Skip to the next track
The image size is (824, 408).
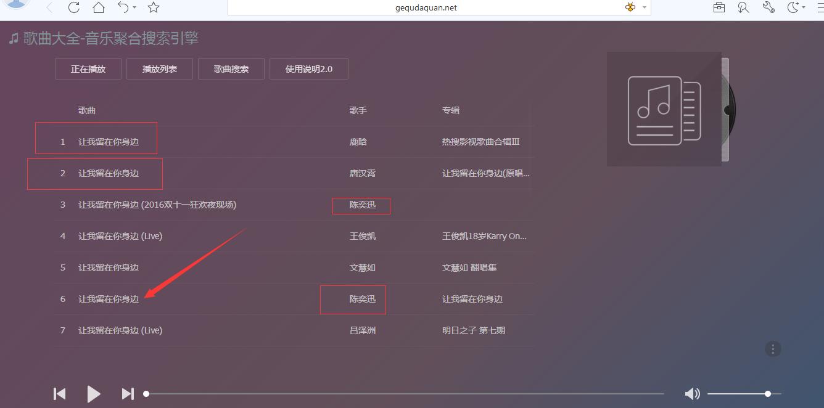(128, 393)
